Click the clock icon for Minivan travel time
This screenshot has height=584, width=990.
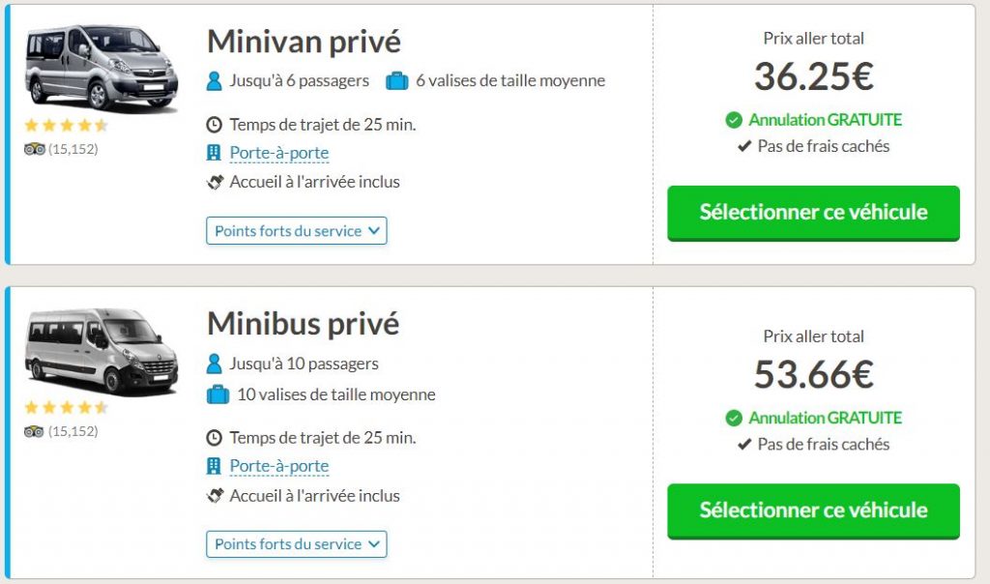pos(213,124)
